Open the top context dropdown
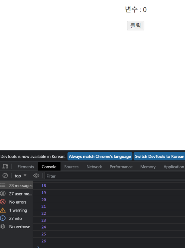 tap(20, 176)
